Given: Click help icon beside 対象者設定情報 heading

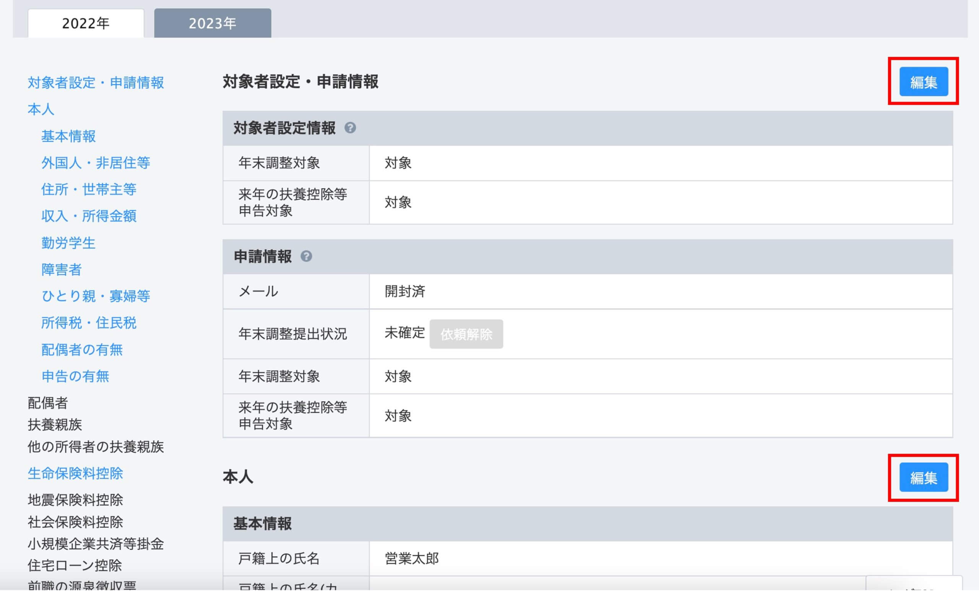Looking at the screenshot, I should (350, 128).
